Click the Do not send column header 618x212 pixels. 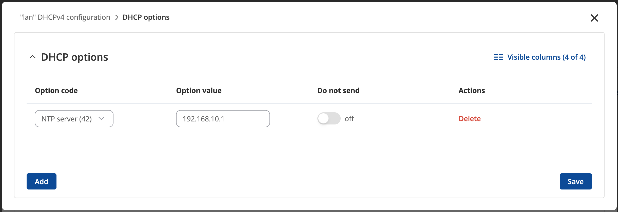(338, 91)
